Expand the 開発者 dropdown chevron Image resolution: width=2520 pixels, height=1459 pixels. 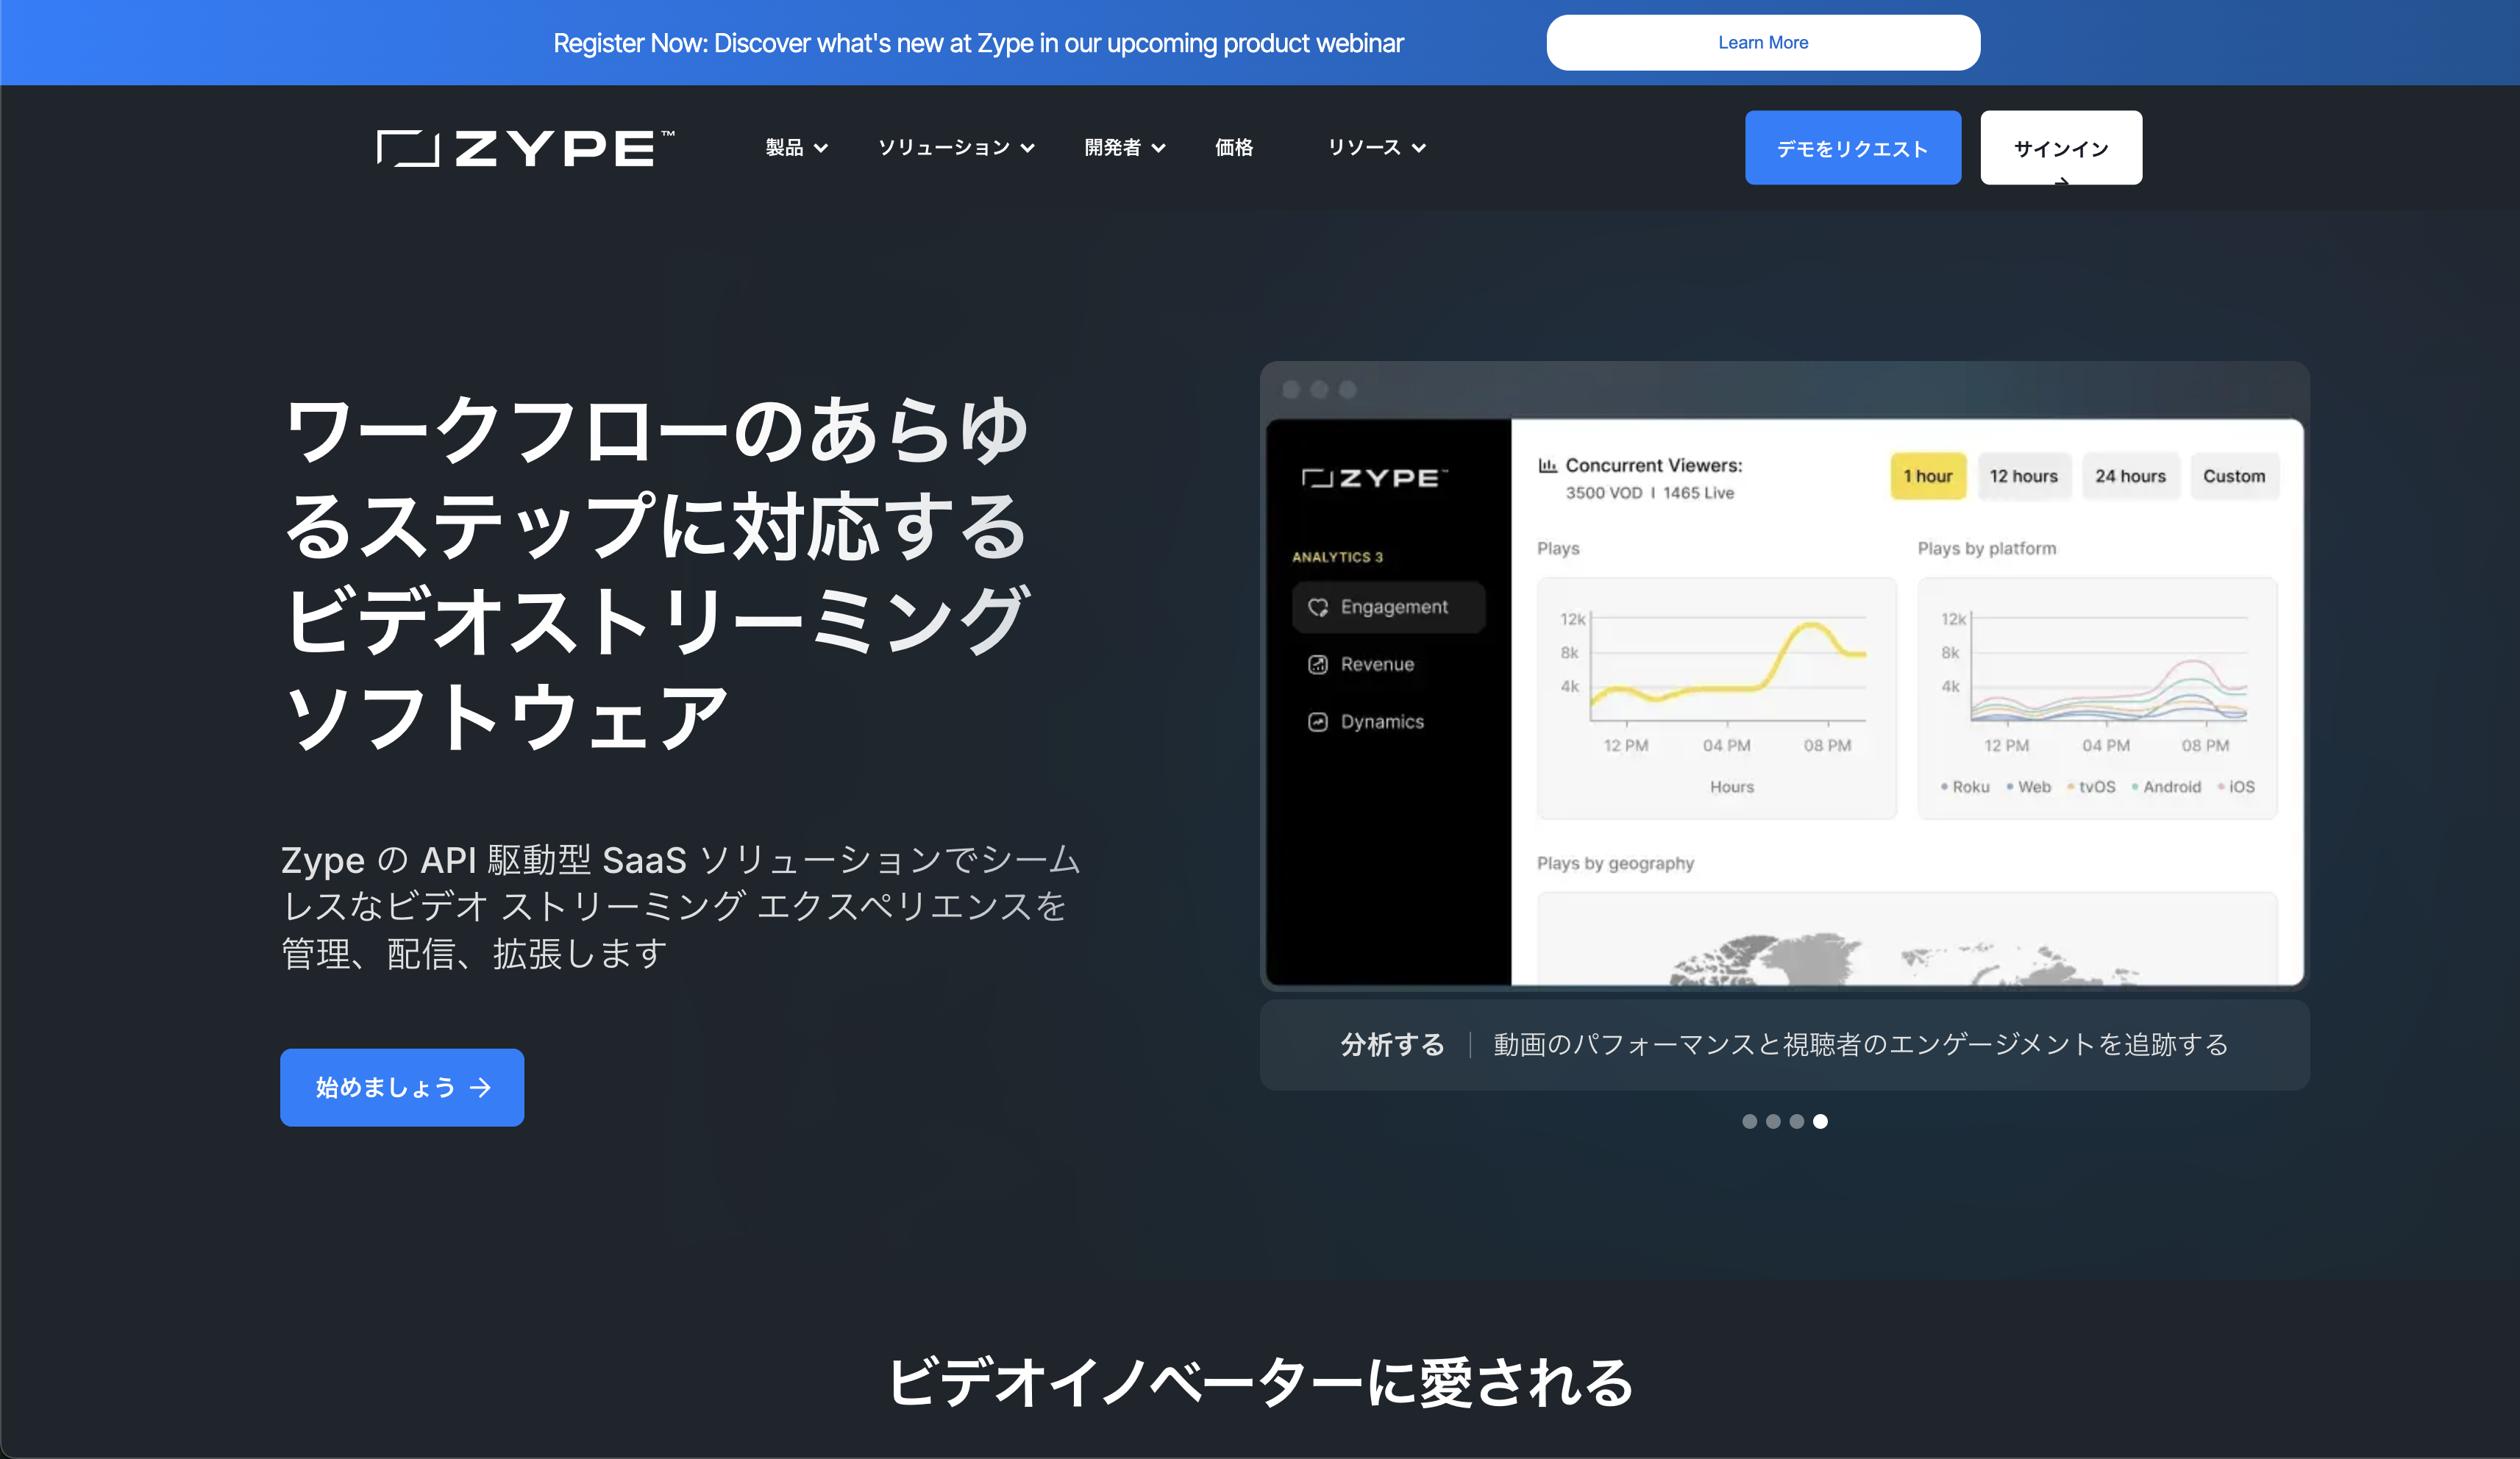click(x=1159, y=148)
